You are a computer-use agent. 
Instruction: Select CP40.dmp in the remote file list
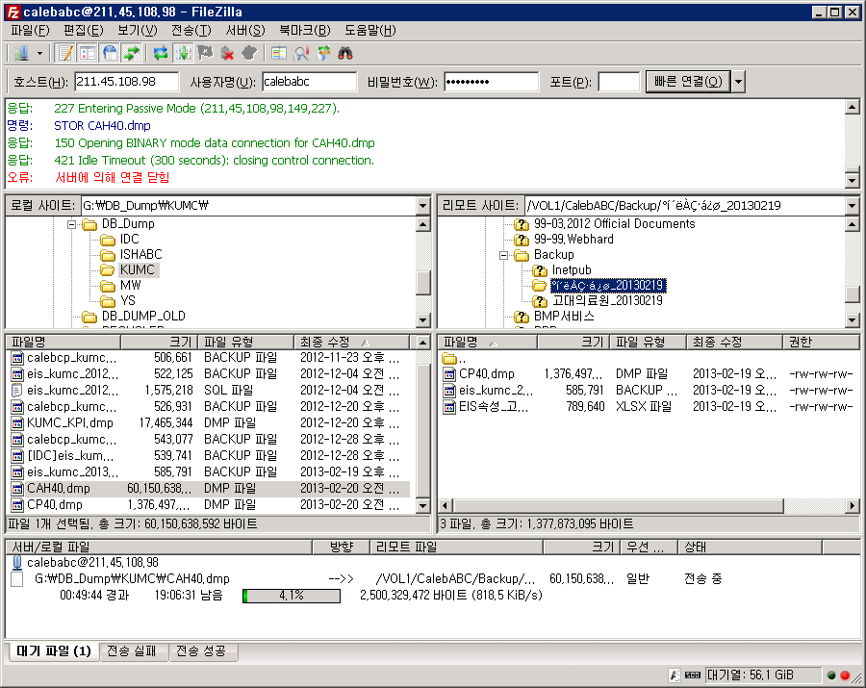point(649,374)
